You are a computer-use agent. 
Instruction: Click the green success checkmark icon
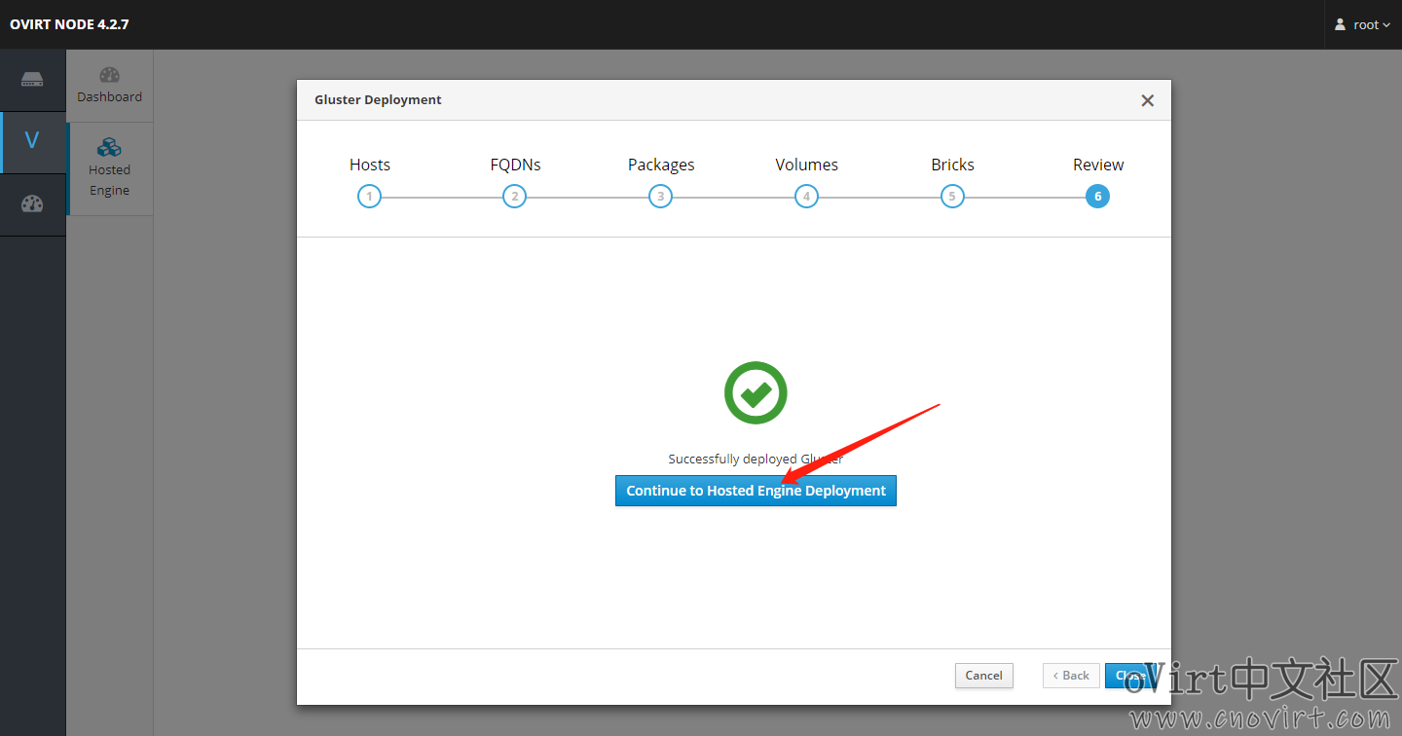(x=756, y=393)
